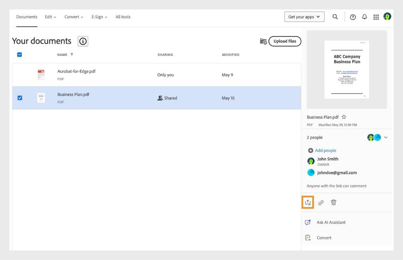The width and height of the screenshot is (403, 260).
Task: Open the Get link icon
Action: tap(320, 202)
